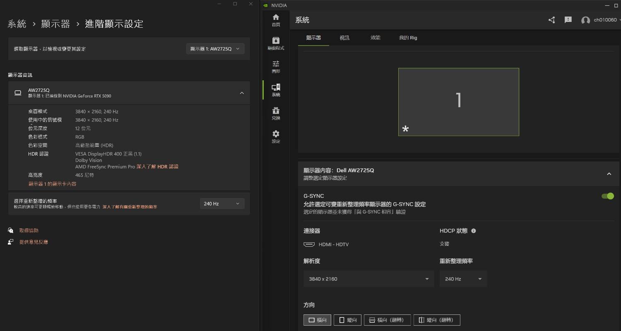
Task: Click the 高動態範圍 (HDR) color space value
Action: click(x=94, y=146)
